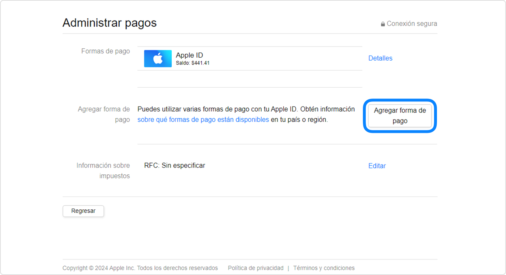
Task: Click the Administrar pagos heading
Action: tap(110, 23)
